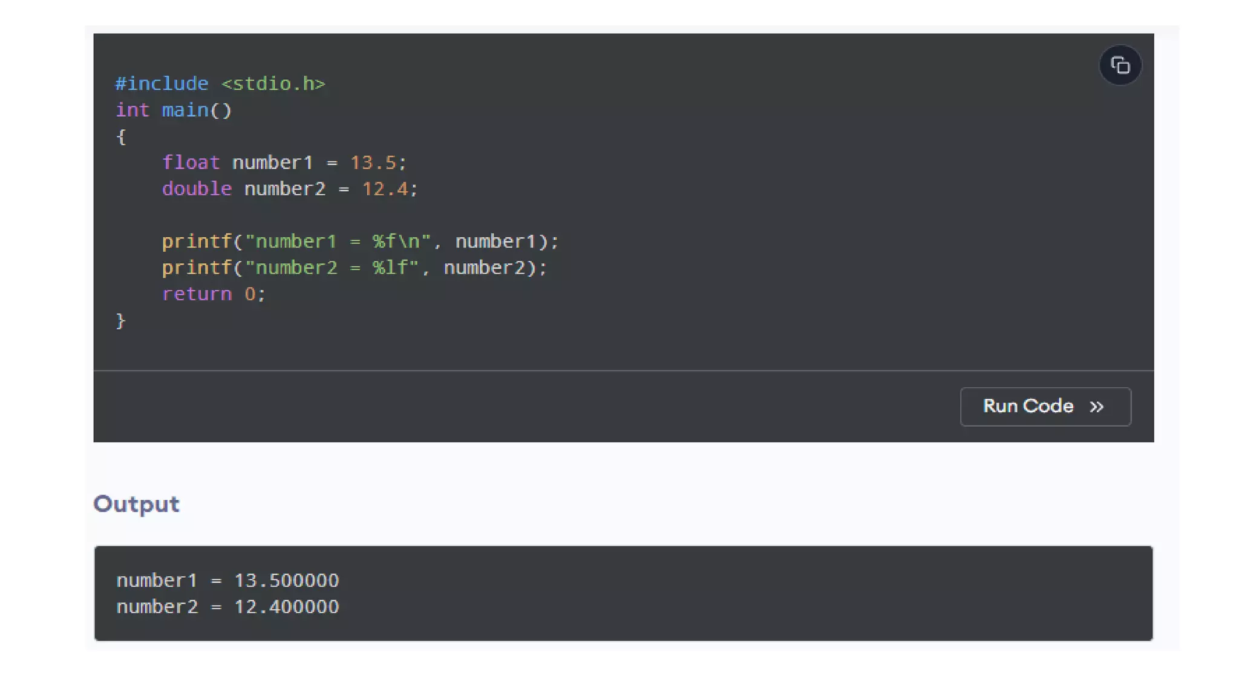Screen dimensions: 1239x697
Task: Click the return keyword
Action: [197, 294]
